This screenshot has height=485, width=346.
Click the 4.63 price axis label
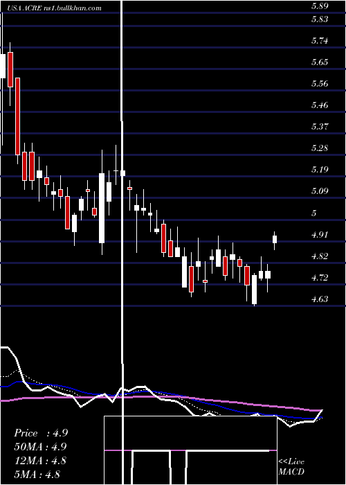pyautogui.click(x=320, y=299)
